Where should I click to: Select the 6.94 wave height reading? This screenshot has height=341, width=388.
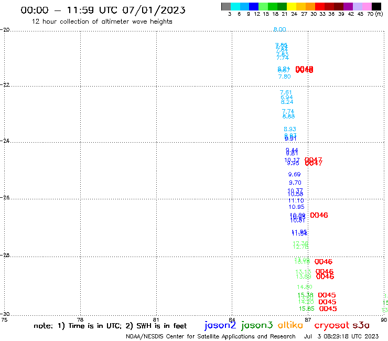(x=287, y=97)
